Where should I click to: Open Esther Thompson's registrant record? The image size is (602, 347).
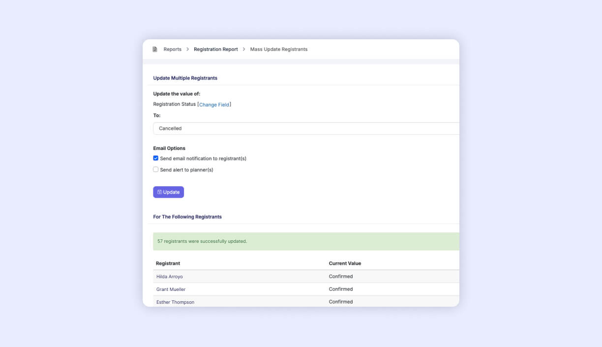[x=175, y=302]
